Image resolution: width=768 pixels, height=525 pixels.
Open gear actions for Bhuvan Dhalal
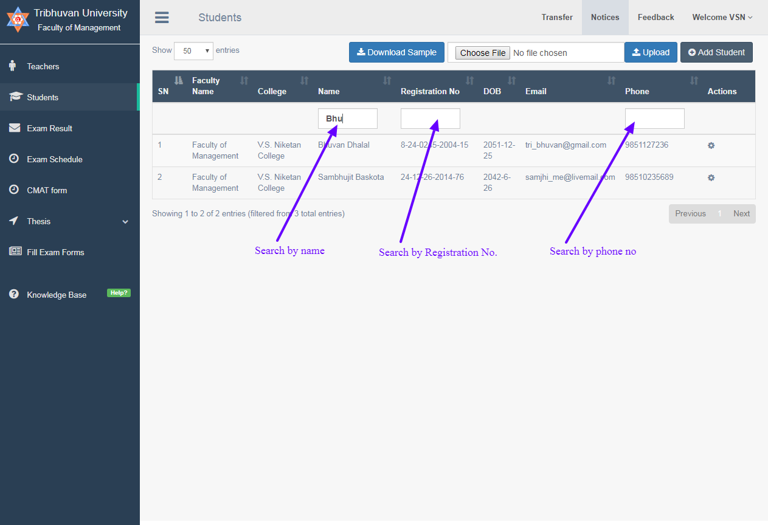click(711, 146)
